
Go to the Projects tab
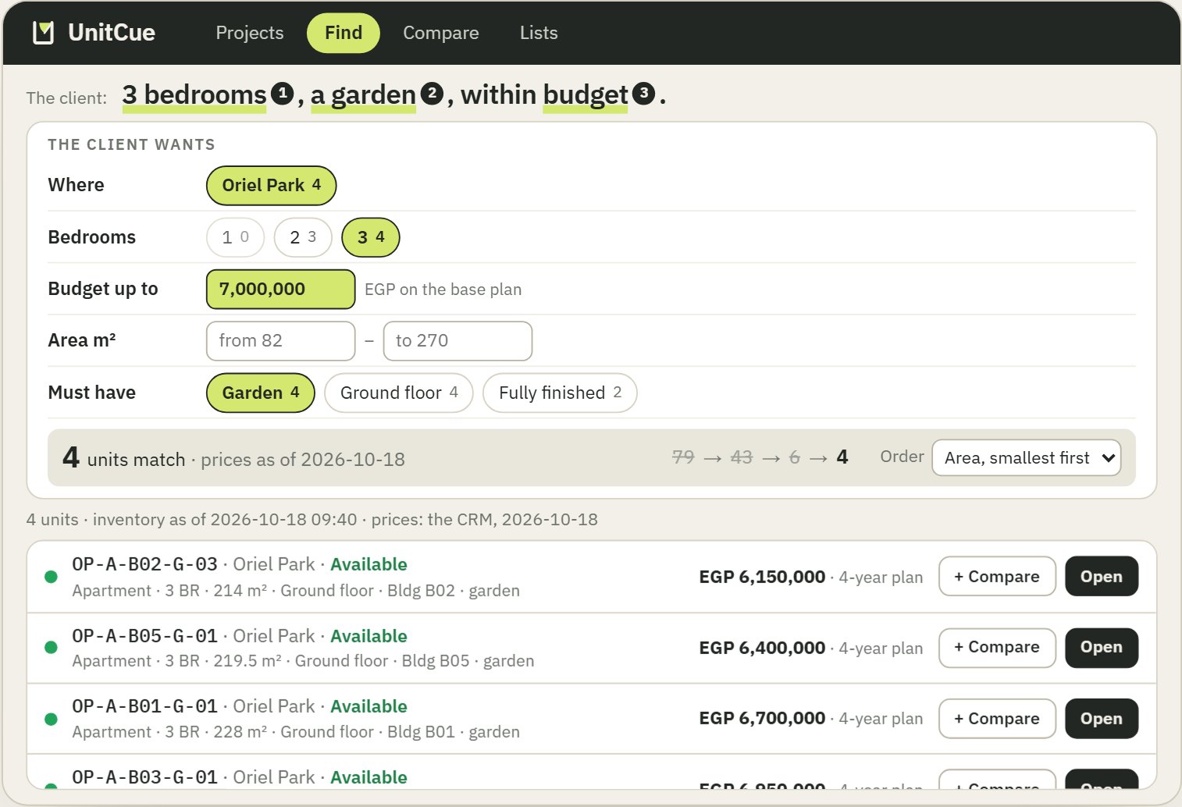click(250, 33)
